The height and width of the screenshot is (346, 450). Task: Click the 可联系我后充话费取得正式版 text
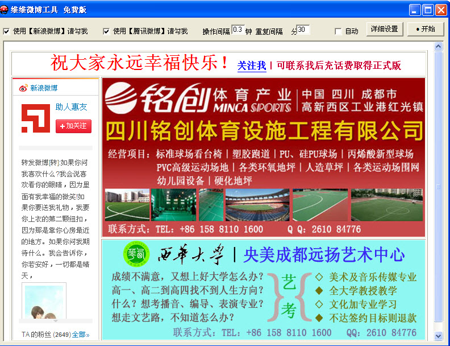339,65
